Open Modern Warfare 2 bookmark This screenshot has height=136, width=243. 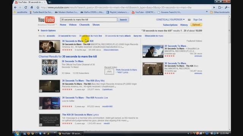66,12
